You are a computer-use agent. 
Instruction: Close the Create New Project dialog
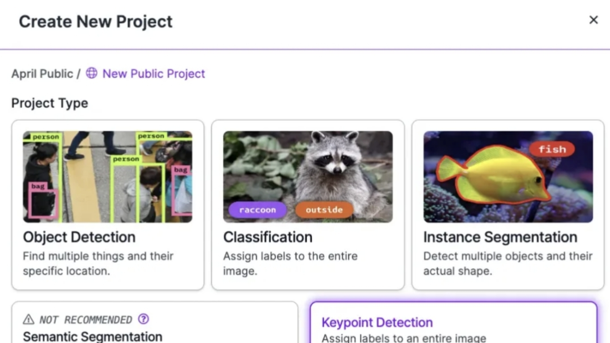point(593,20)
